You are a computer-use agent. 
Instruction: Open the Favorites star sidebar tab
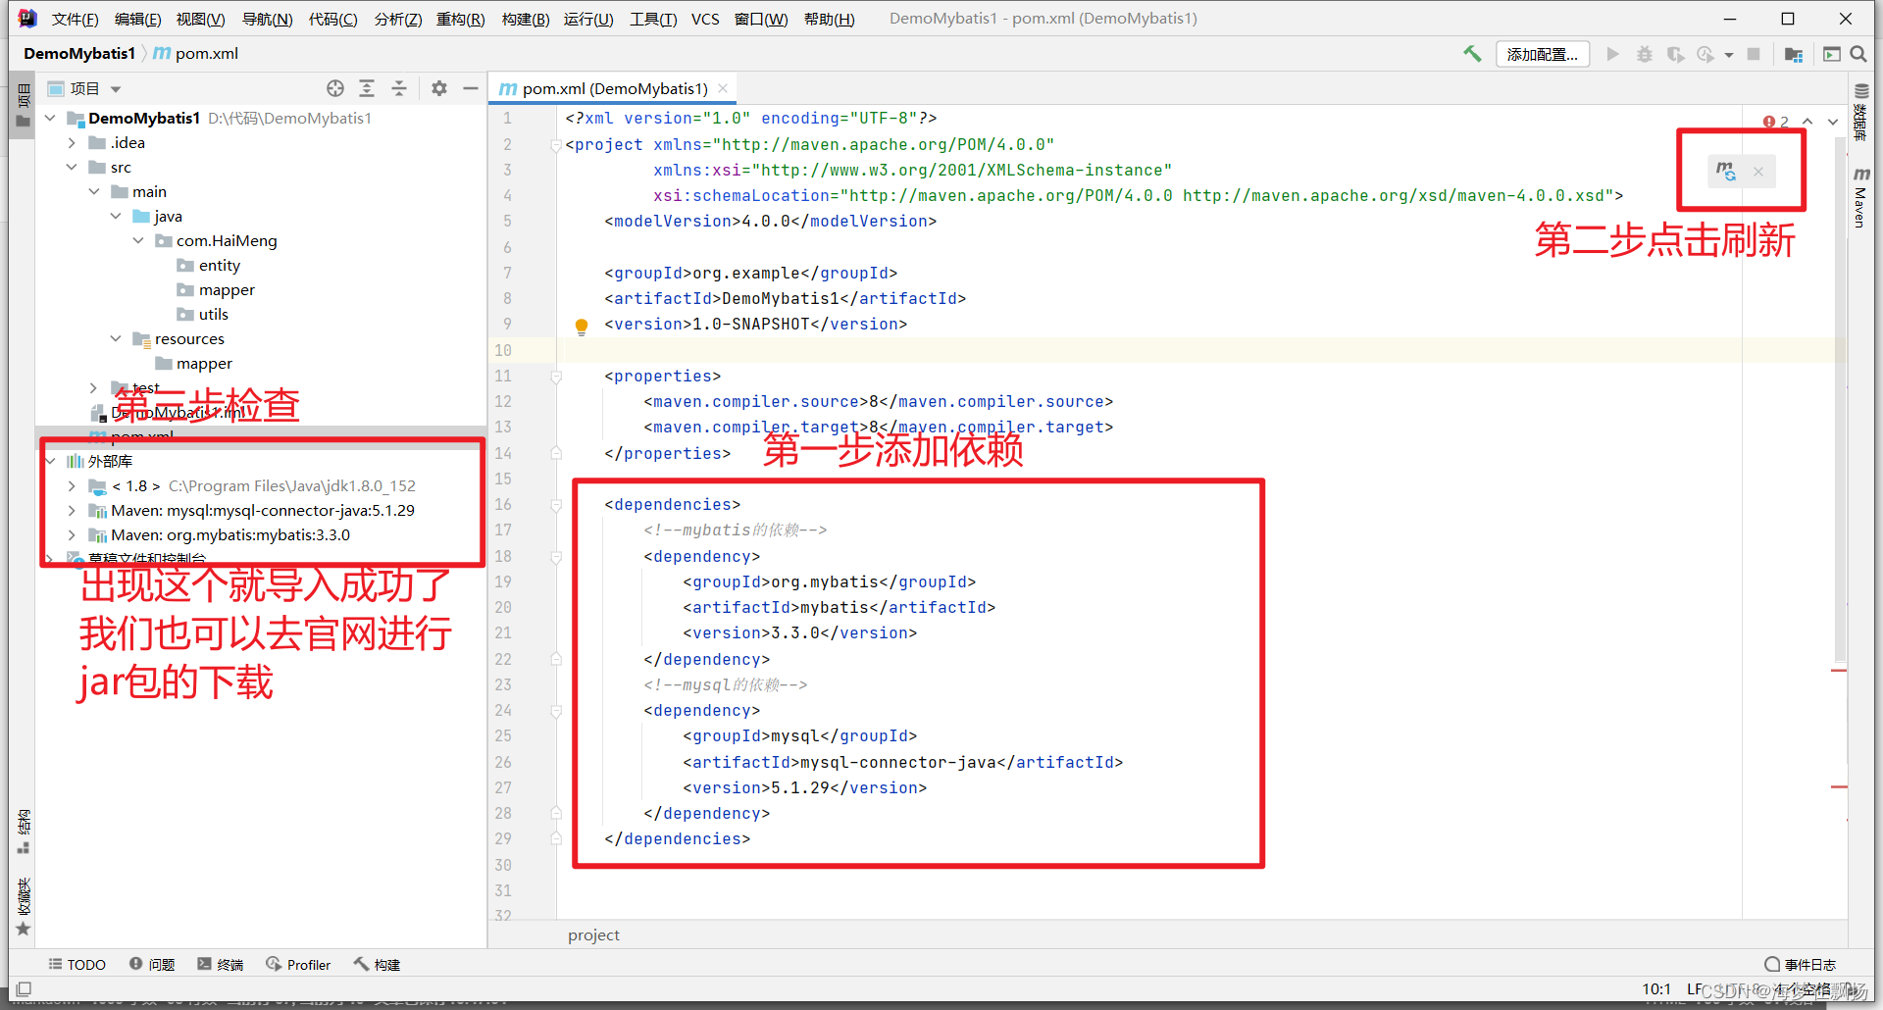click(x=24, y=906)
